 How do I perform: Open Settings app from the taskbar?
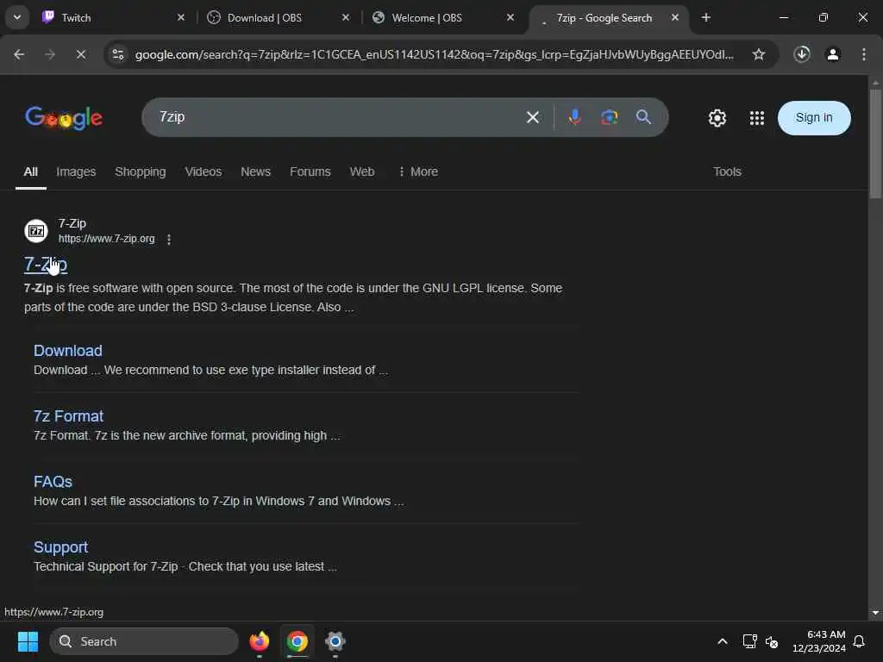coord(335,641)
